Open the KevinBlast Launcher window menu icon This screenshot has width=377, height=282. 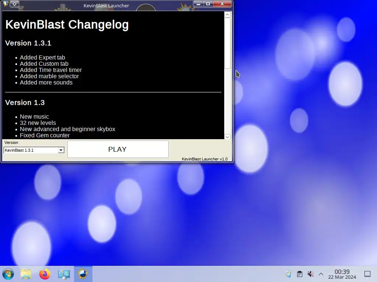point(6,4)
